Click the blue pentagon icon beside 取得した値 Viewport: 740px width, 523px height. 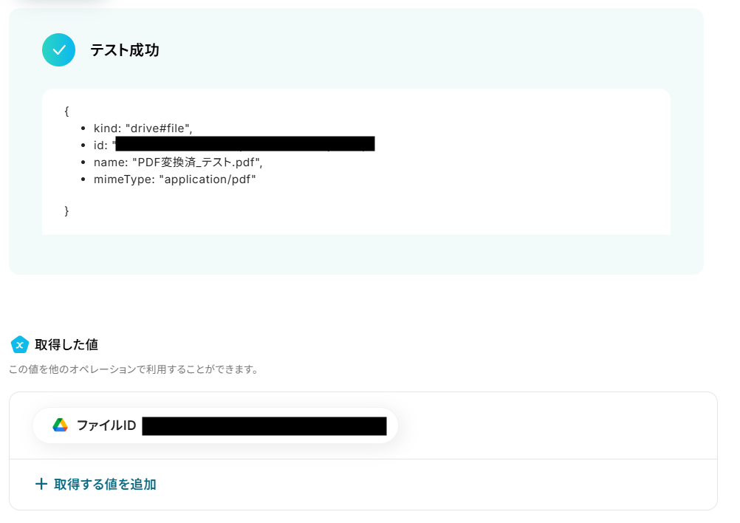point(20,344)
